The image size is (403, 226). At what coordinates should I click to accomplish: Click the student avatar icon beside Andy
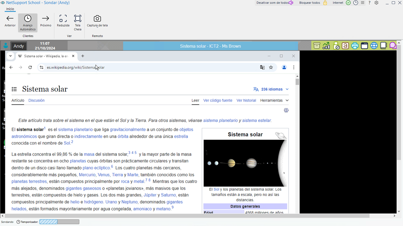[x=6, y=46]
